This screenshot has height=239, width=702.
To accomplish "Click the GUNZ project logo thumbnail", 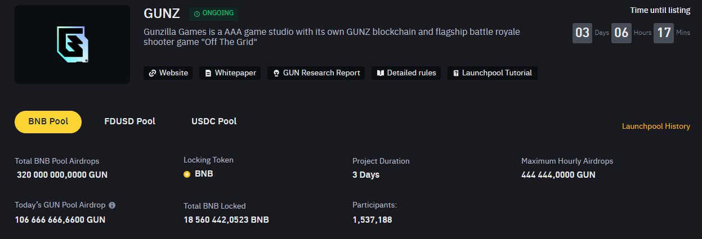I will [x=72, y=44].
